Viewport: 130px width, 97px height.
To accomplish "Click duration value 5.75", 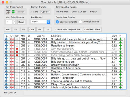I will pos(114,75).
